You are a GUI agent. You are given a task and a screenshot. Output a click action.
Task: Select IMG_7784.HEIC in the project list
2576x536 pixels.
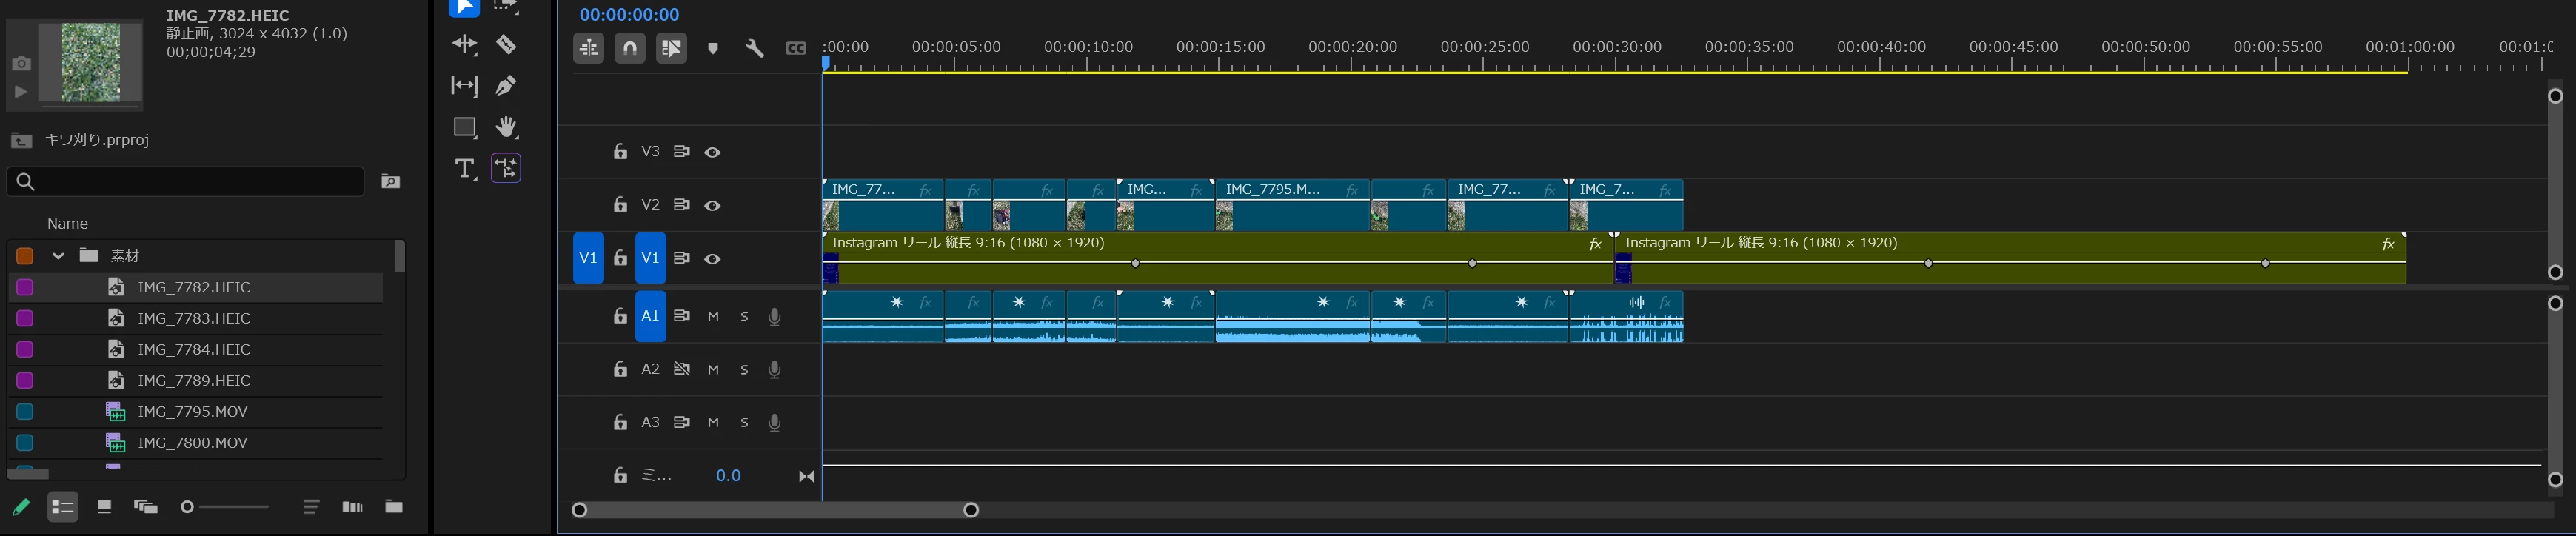[x=195, y=349]
